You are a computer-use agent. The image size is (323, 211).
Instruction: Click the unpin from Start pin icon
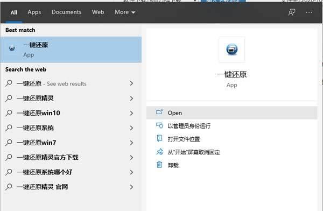pos(159,152)
